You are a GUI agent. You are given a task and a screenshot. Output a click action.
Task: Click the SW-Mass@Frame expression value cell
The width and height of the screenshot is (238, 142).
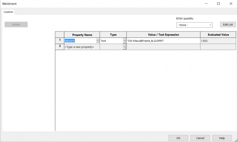click(x=163, y=41)
